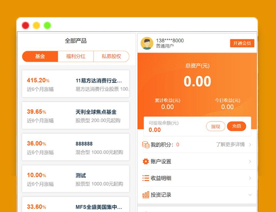Viewport: 276px width, 212px height.
Task: Click the 可提现余额(元) label
Action: pos(163,123)
